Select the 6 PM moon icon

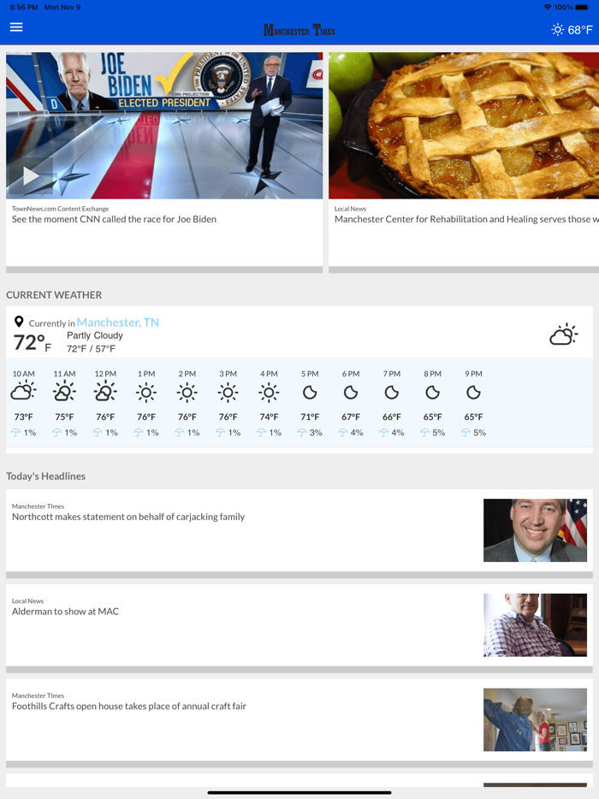pos(351,393)
